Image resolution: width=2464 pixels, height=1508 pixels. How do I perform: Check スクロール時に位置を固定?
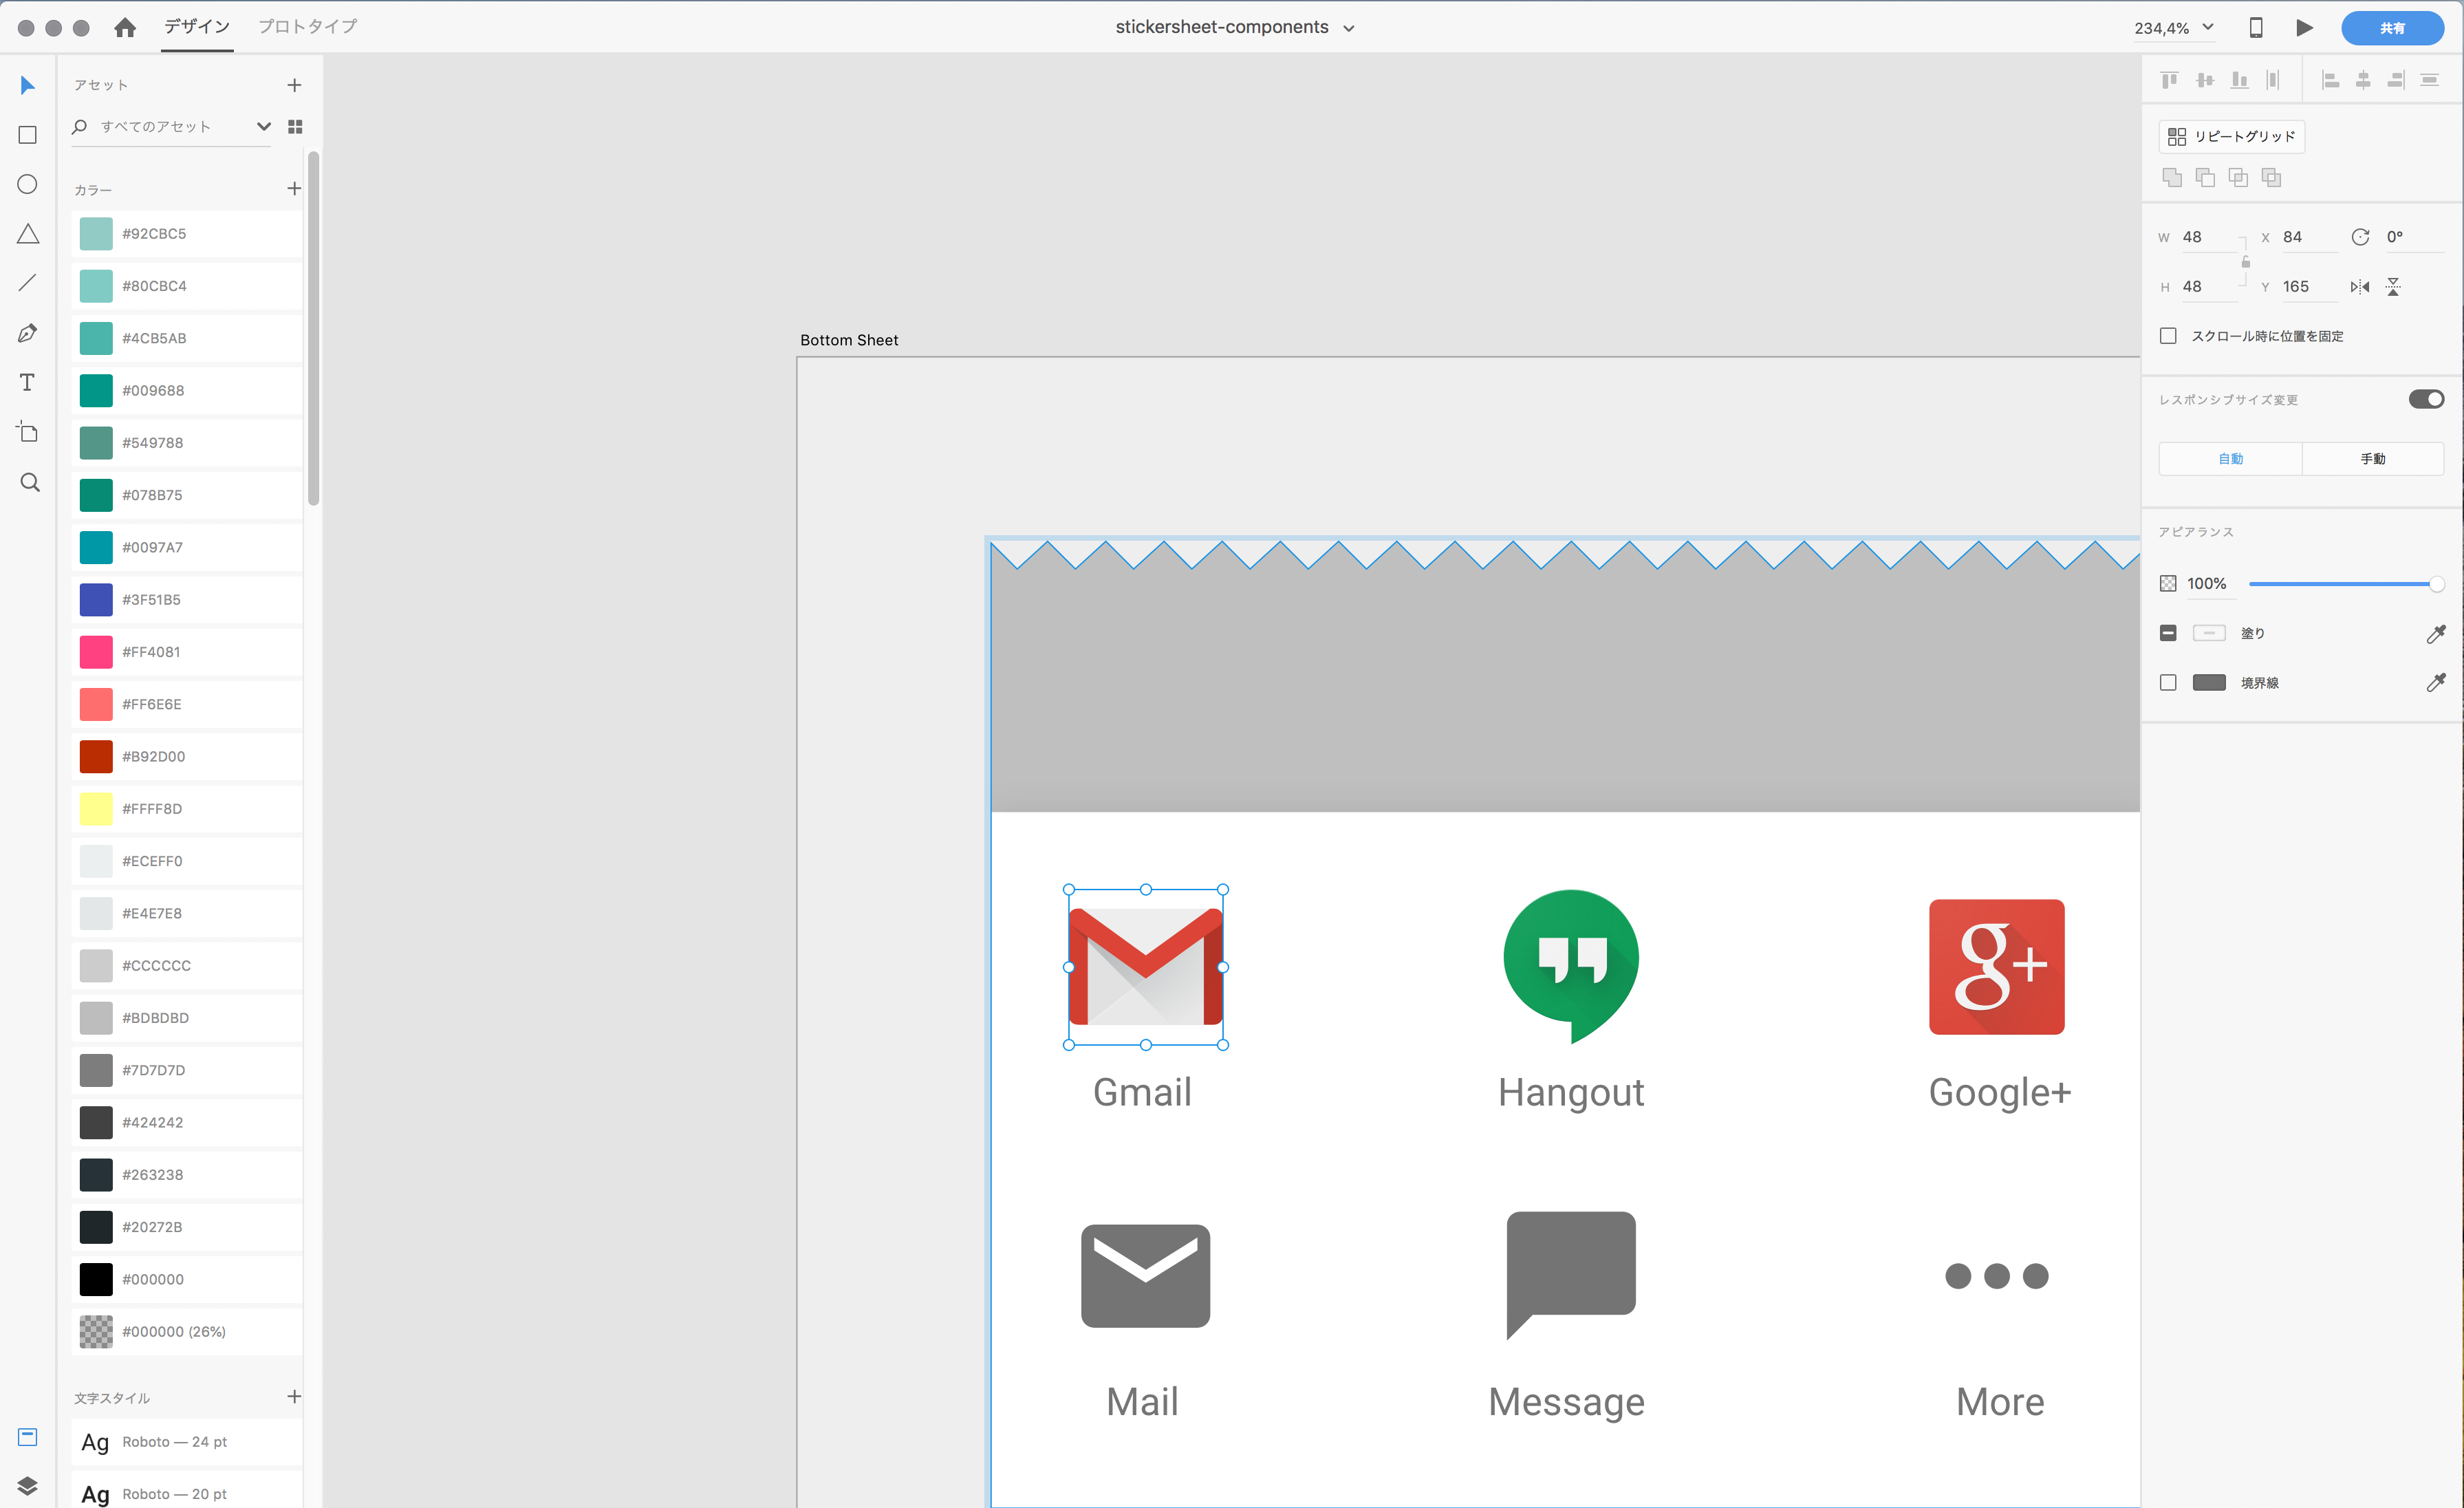pyautogui.click(x=2169, y=336)
